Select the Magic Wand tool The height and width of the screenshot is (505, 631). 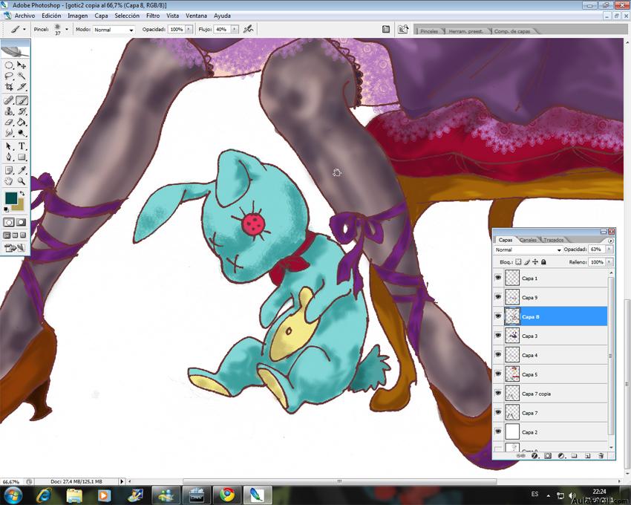click(x=22, y=76)
